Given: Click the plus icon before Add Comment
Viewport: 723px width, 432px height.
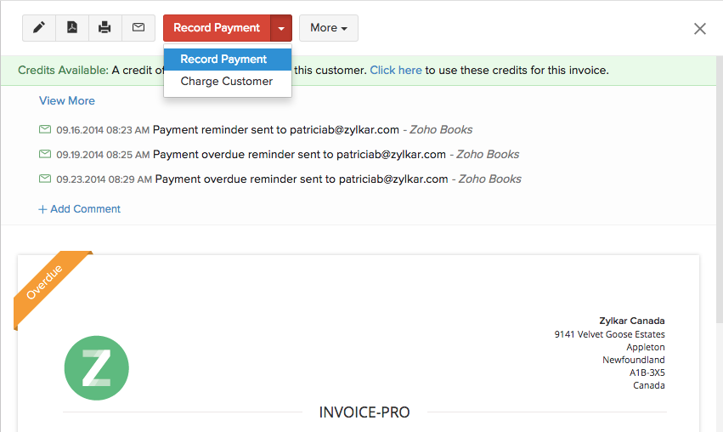Looking at the screenshot, I should 42,209.
